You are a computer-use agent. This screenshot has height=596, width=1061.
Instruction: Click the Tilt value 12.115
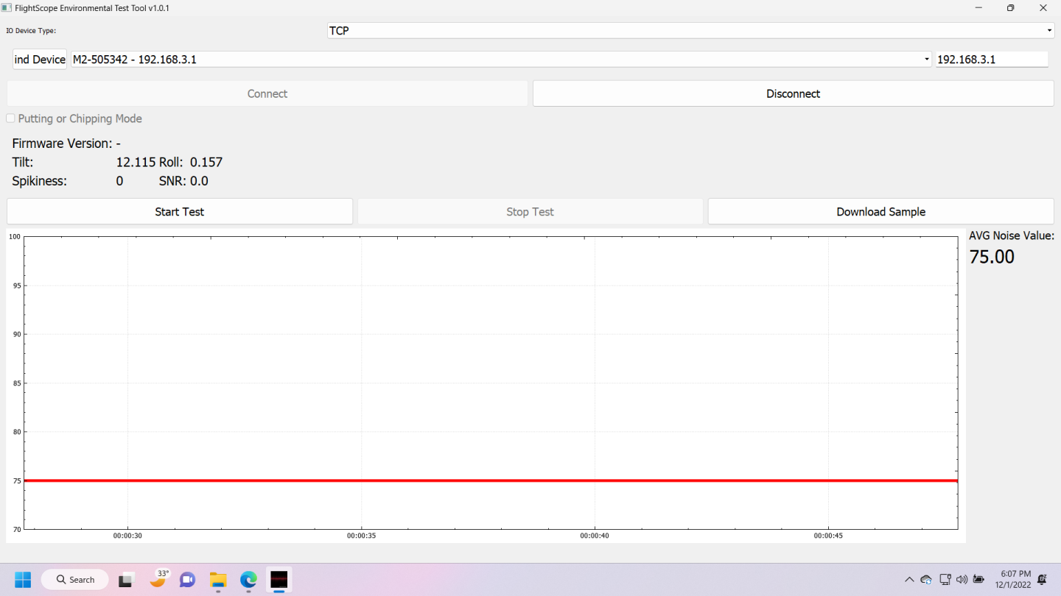tap(136, 163)
